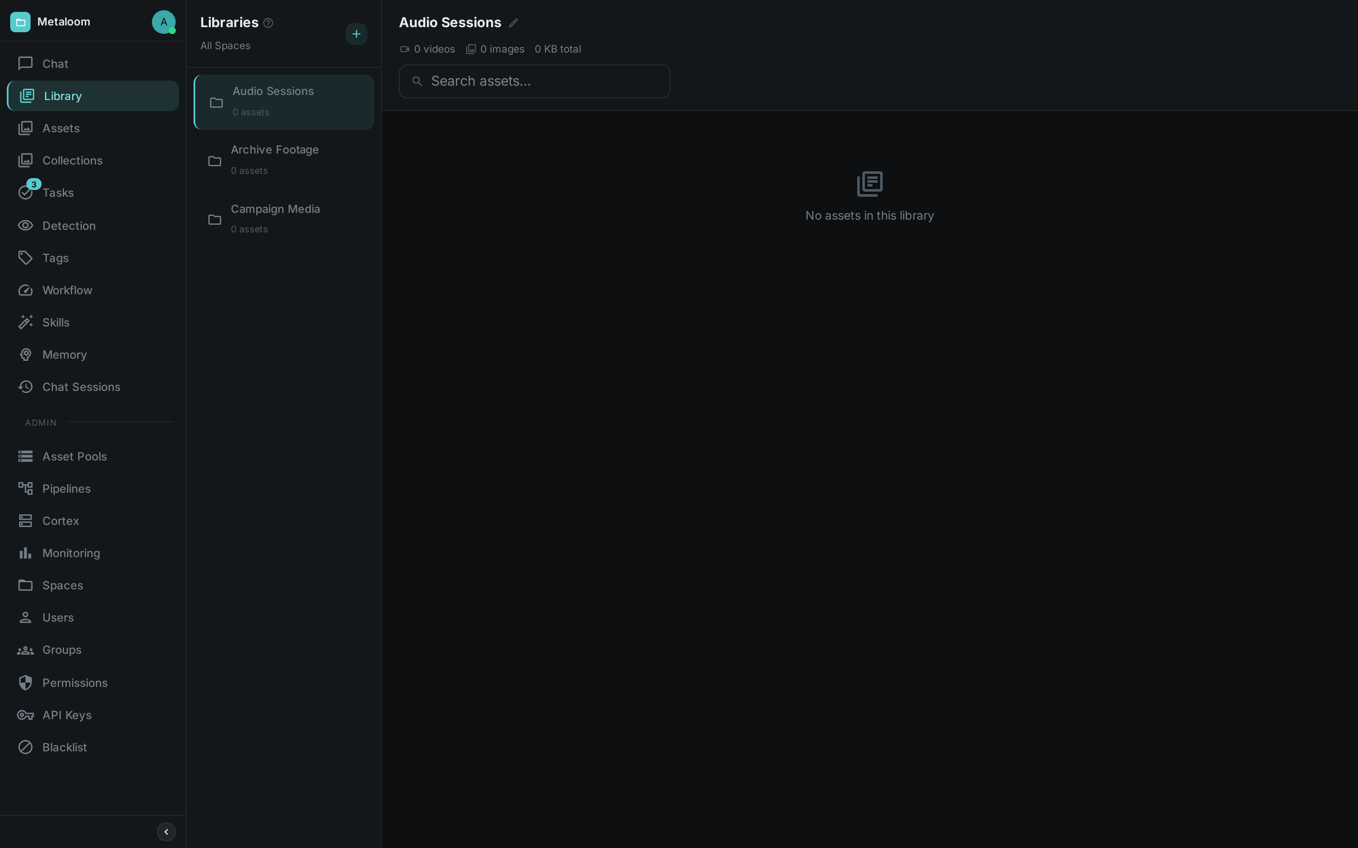Click the API Keys key icon

click(x=25, y=715)
